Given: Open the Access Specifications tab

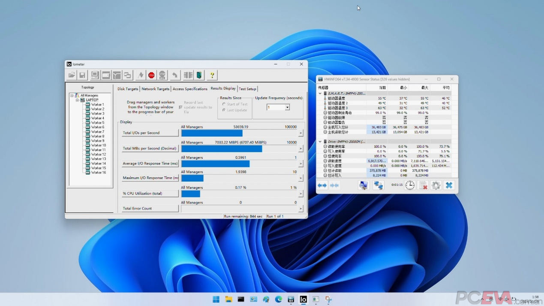Looking at the screenshot, I should pos(190,89).
